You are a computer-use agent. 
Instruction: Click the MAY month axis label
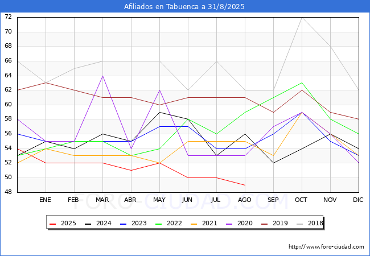pos(159,200)
